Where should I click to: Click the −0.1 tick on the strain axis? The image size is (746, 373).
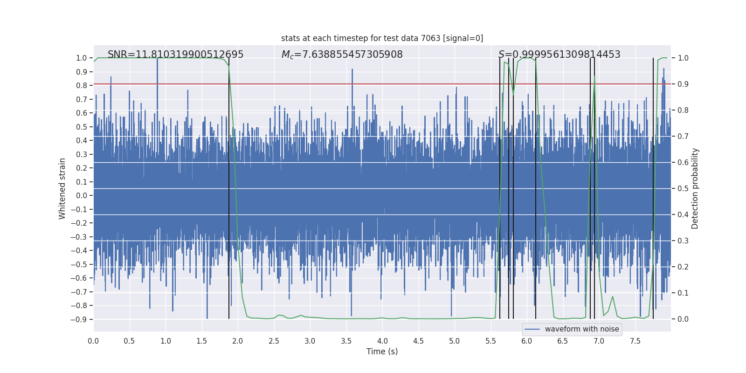click(79, 209)
